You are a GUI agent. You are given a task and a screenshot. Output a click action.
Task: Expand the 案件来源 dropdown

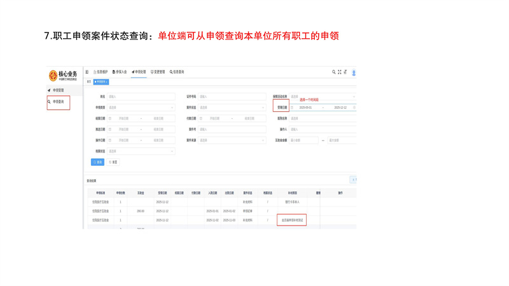click(232, 140)
